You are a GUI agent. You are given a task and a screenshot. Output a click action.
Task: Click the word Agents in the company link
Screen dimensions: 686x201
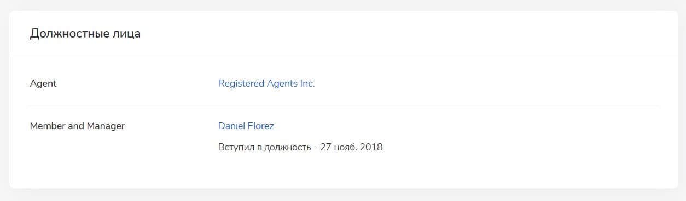[282, 84]
